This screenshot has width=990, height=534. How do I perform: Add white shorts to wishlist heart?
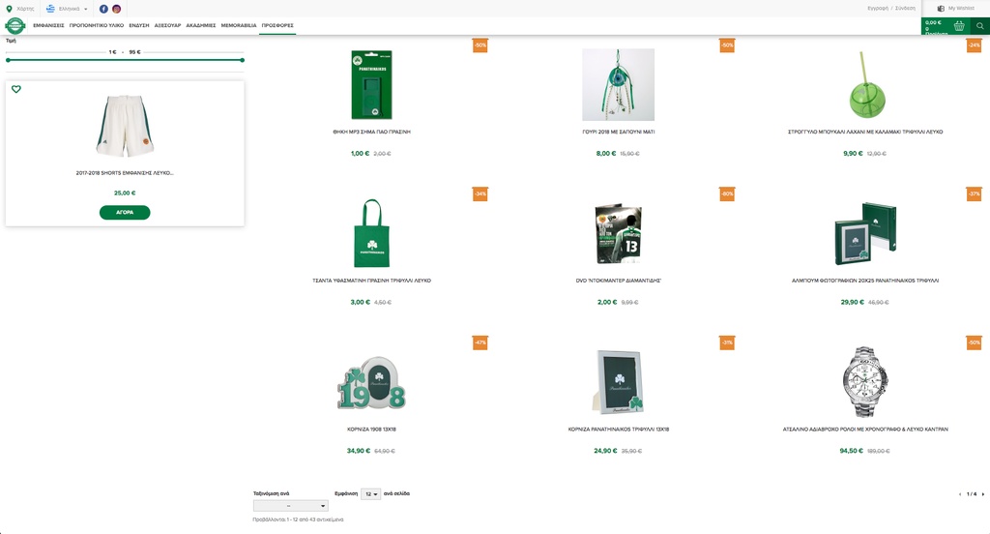(x=16, y=89)
